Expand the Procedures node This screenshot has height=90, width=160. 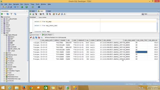(x=4, y=61)
